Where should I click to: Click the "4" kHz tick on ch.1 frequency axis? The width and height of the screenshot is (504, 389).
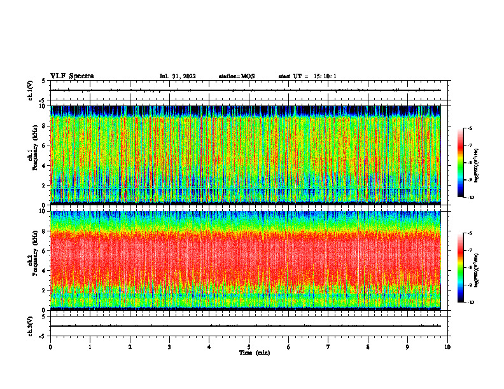[45, 166]
